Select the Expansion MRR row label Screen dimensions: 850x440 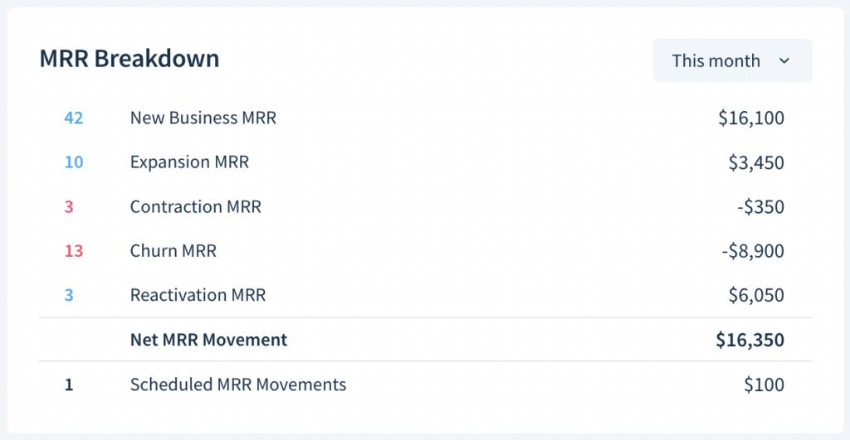[190, 162]
